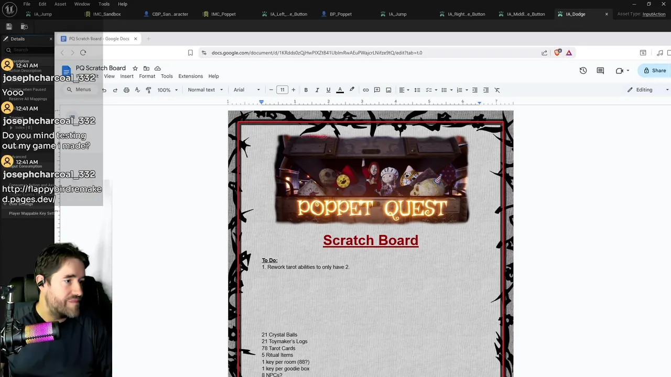The height and width of the screenshot is (377, 671).
Task: Click the save icon in Unreal toolbar
Action: click(x=9, y=26)
